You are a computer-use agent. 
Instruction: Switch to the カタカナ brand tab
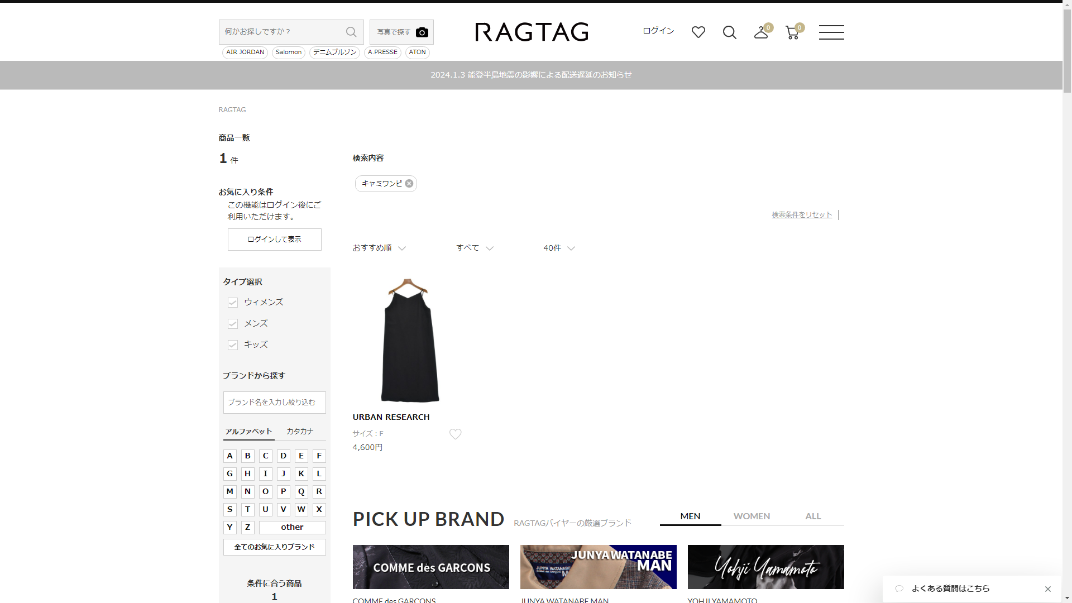click(x=300, y=432)
